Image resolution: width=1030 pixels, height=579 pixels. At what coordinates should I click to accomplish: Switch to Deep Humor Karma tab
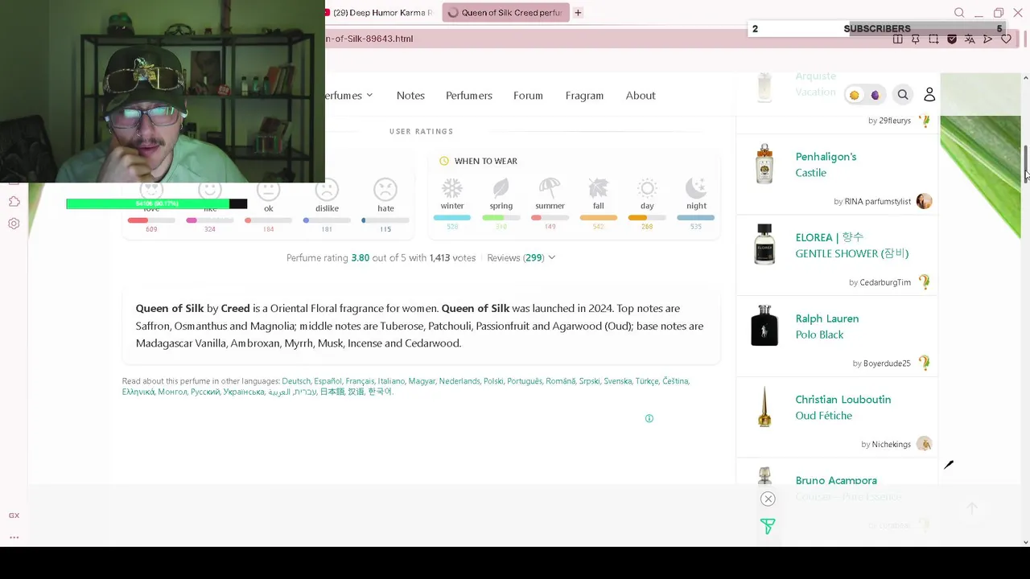coord(381,13)
